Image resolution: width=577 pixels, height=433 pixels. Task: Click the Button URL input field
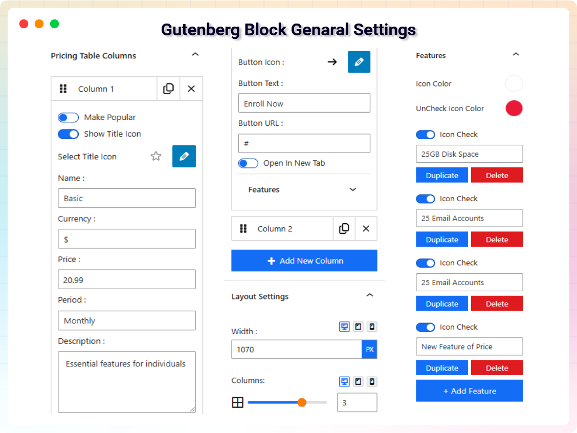click(304, 143)
